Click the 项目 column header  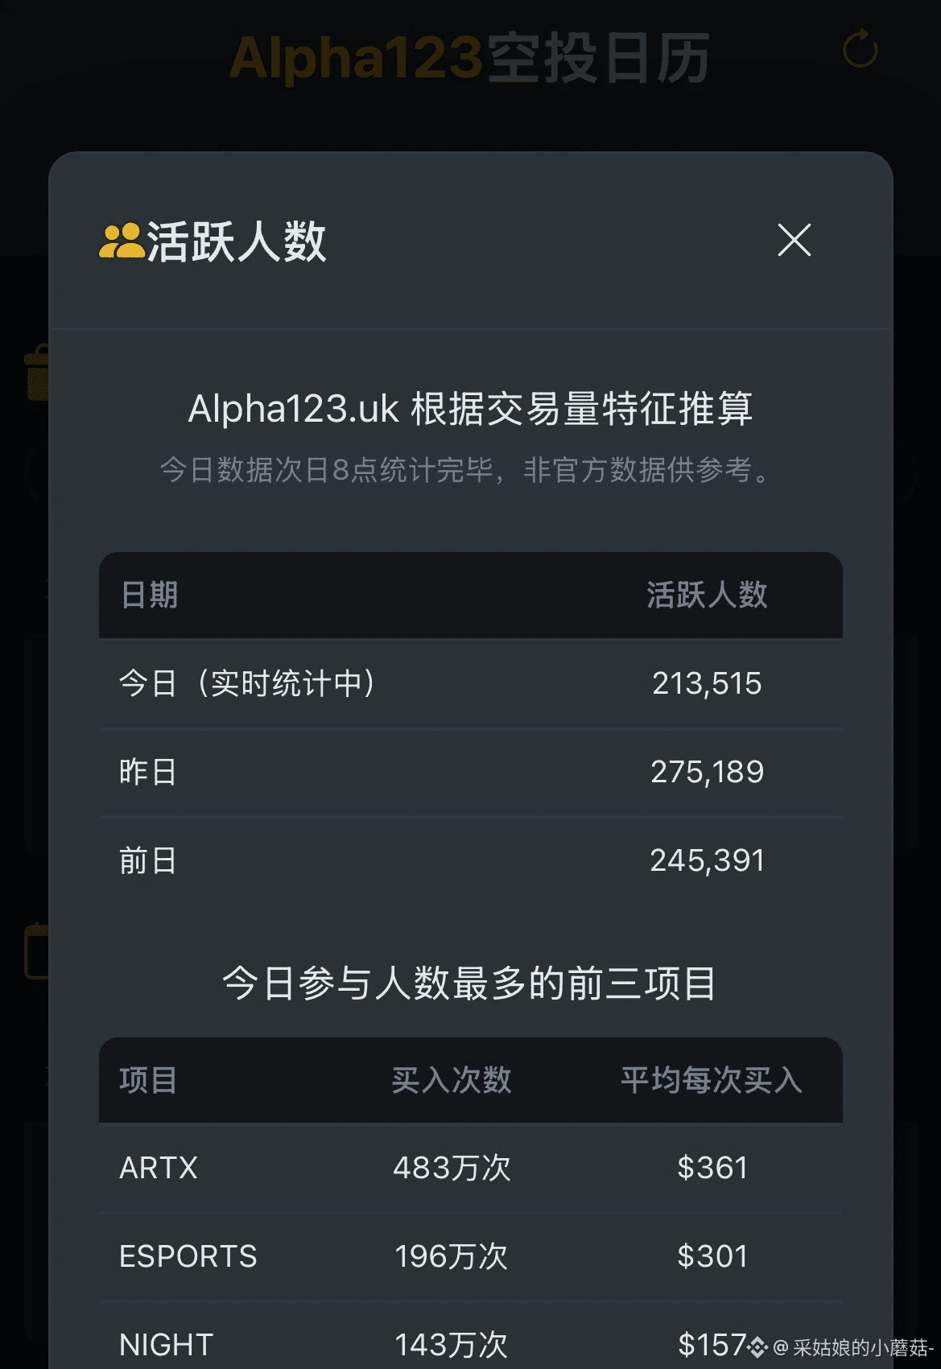(x=148, y=1080)
